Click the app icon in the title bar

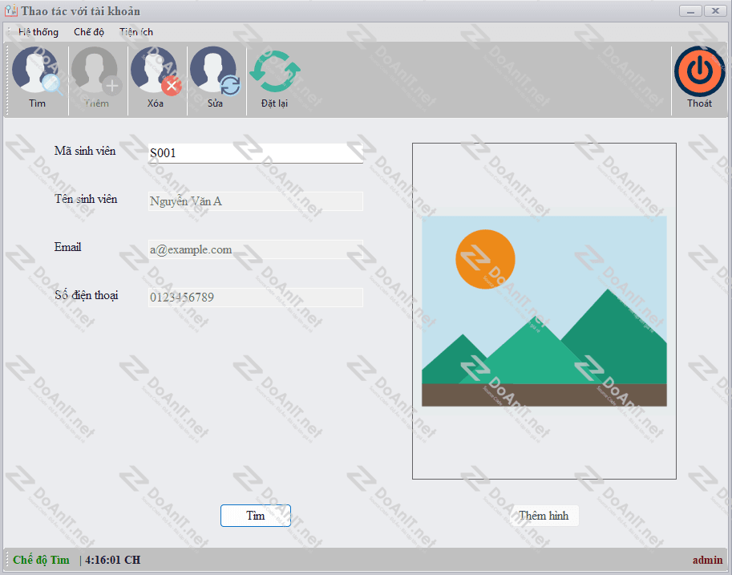(10, 10)
